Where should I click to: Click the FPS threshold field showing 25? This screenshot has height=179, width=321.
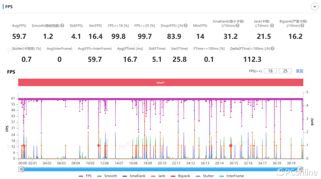click(285, 71)
